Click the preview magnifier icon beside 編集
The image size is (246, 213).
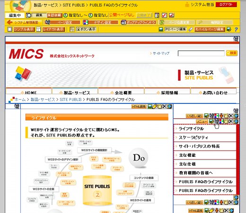coord(28,15)
